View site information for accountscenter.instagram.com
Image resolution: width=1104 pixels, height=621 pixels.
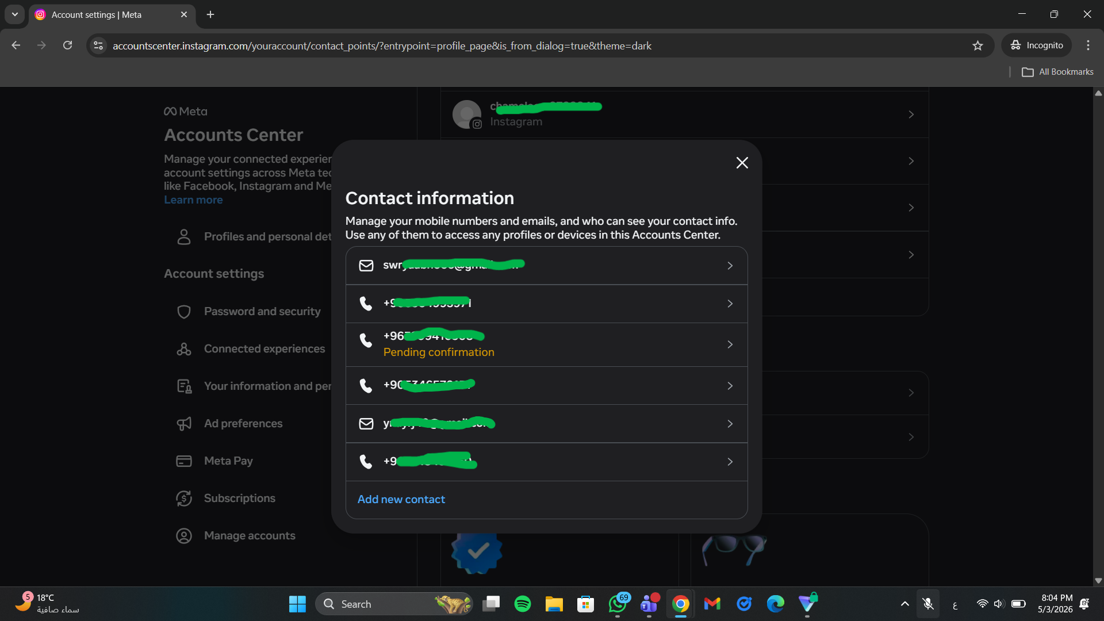[x=98, y=45]
